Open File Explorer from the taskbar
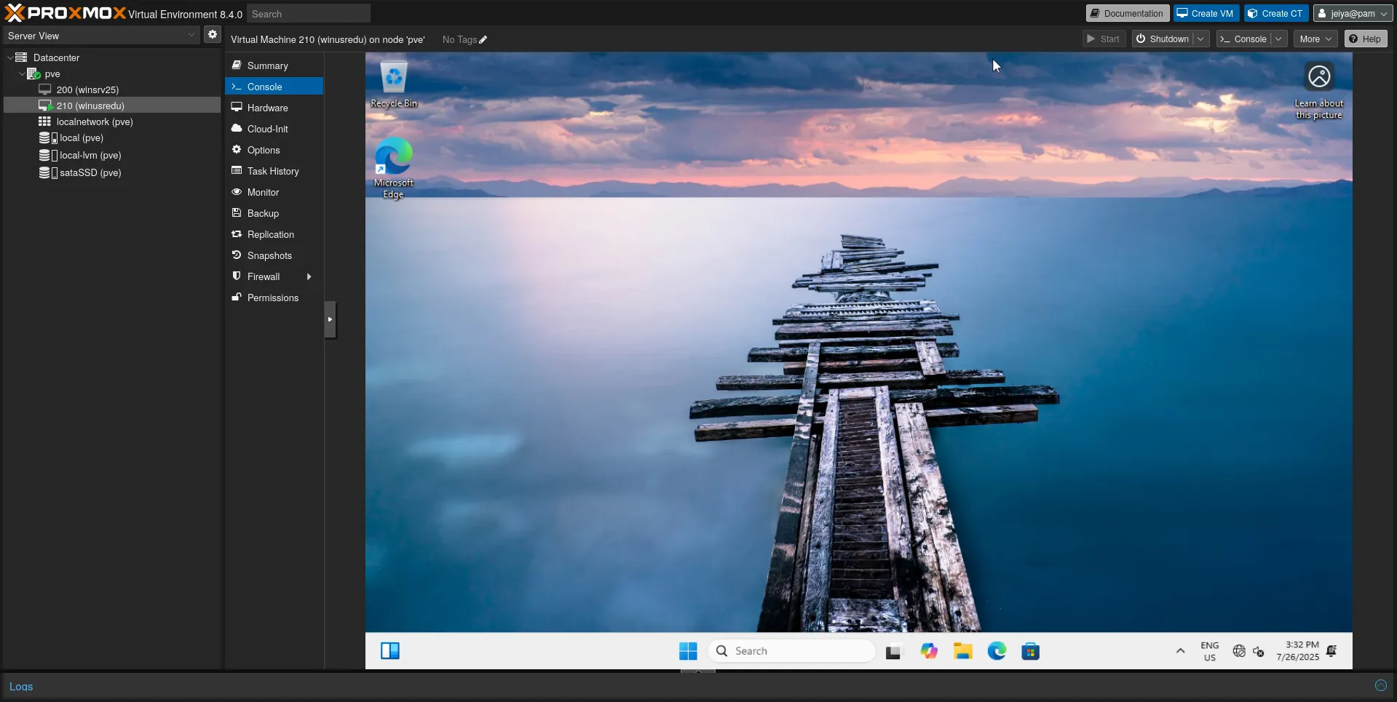The height and width of the screenshot is (702, 1397). point(962,651)
